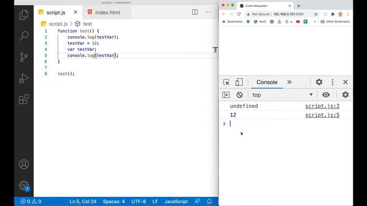This screenshot has height=206, width=367.
Task: Open the Accounts menu in activity bar
Action: click(x=24, y=164)
